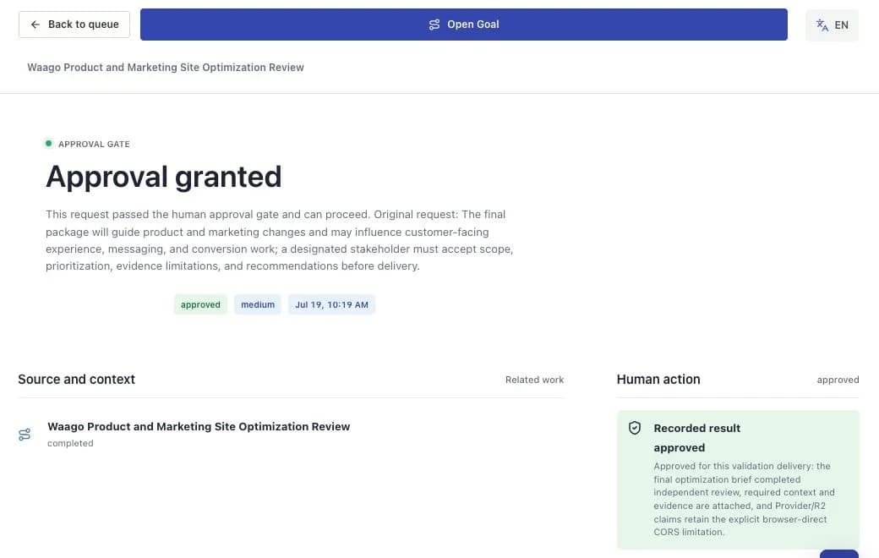Click the goal icon beside Waago review item
This screenshot has height=558, width=879.
point(25,435)
